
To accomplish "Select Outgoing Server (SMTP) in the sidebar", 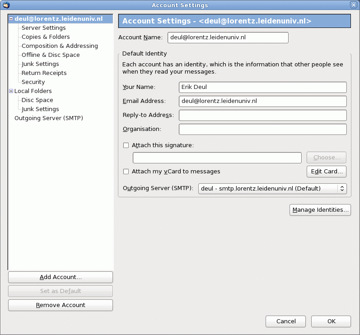I will tap(49, 118).
